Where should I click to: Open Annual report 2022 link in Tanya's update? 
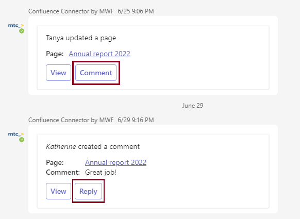(99, 54)
